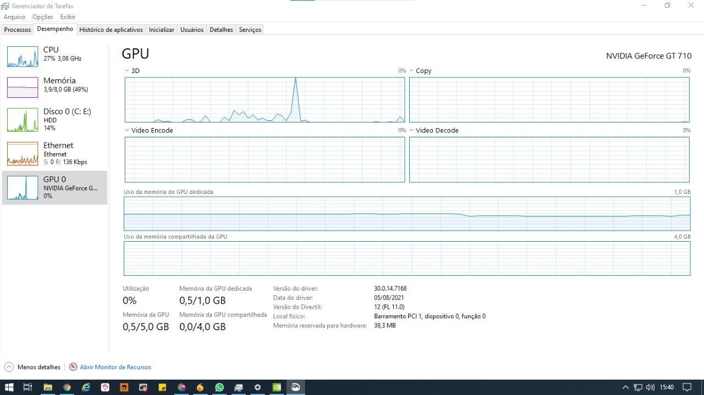Click the taskbar clock showing 15:40
Screen dimensions: 704x395
667,387
